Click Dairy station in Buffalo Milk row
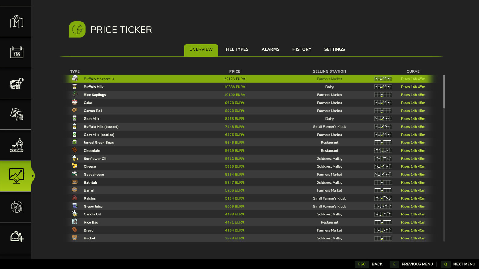 (329, 87)
